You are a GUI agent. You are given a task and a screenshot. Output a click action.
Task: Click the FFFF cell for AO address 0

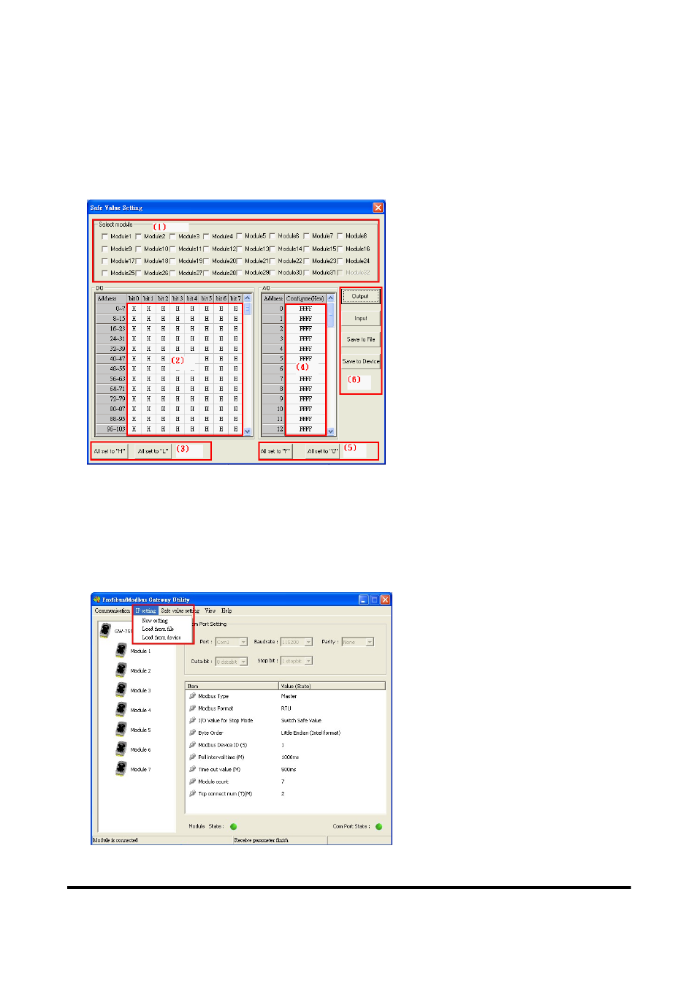point(305,309)
